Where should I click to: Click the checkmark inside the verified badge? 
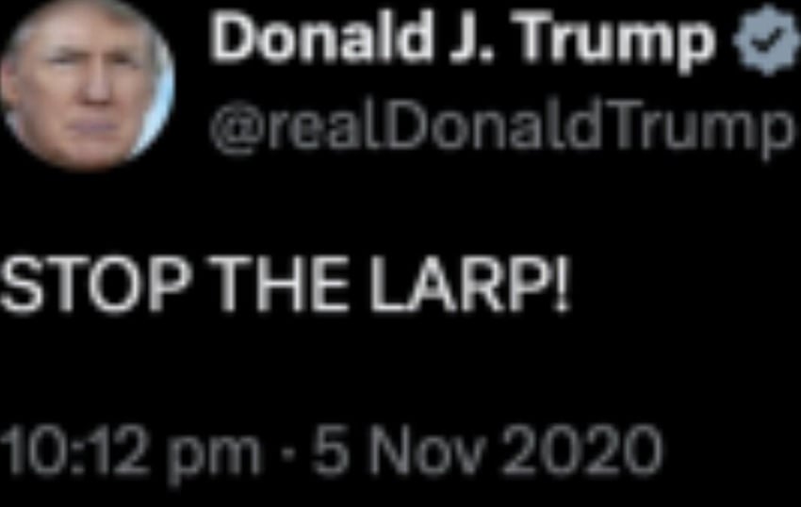pyautogui.click(x=767, y=40)
